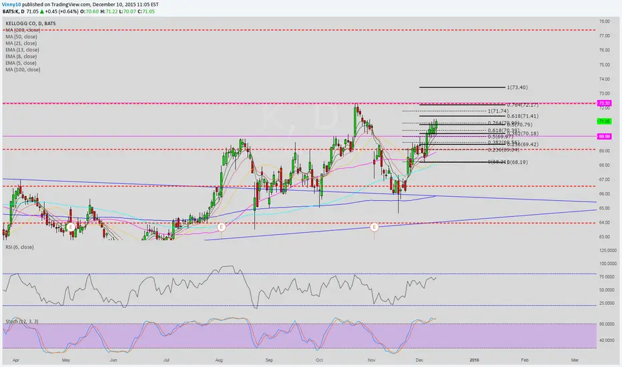Click the H:71.22 high price value
Screen dimensions: 622x367
point(109,11)
